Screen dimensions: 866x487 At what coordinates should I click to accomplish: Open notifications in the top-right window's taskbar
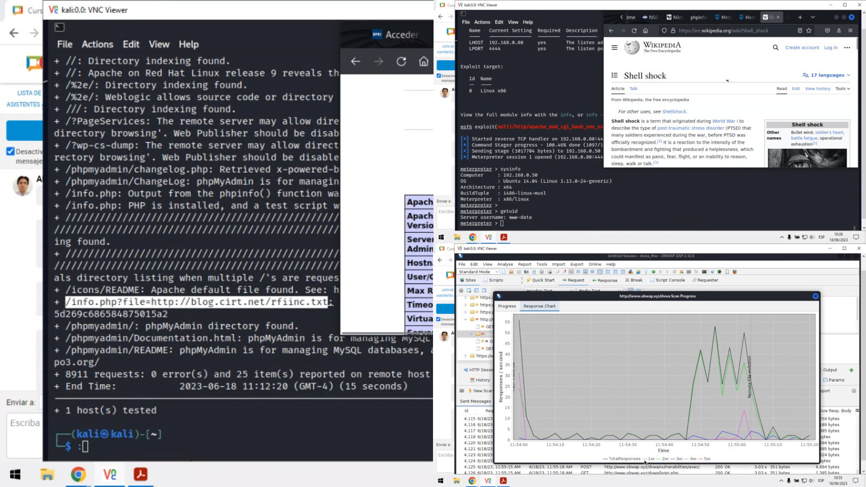point(856,237)
